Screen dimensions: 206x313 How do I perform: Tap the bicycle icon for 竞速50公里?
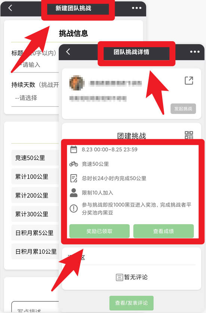(x=74, y=164)
